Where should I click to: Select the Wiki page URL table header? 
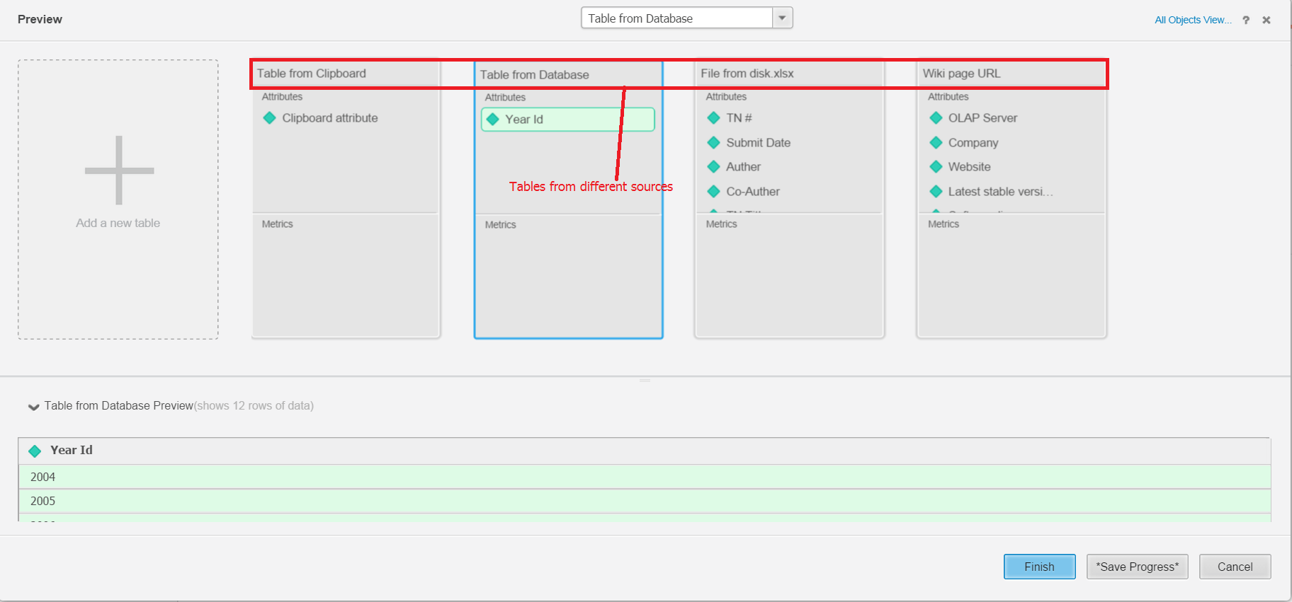pos(961,74)
